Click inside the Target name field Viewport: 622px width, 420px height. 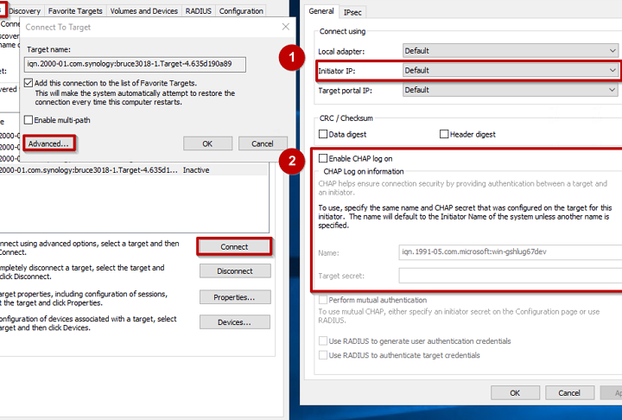click(136, 64)
